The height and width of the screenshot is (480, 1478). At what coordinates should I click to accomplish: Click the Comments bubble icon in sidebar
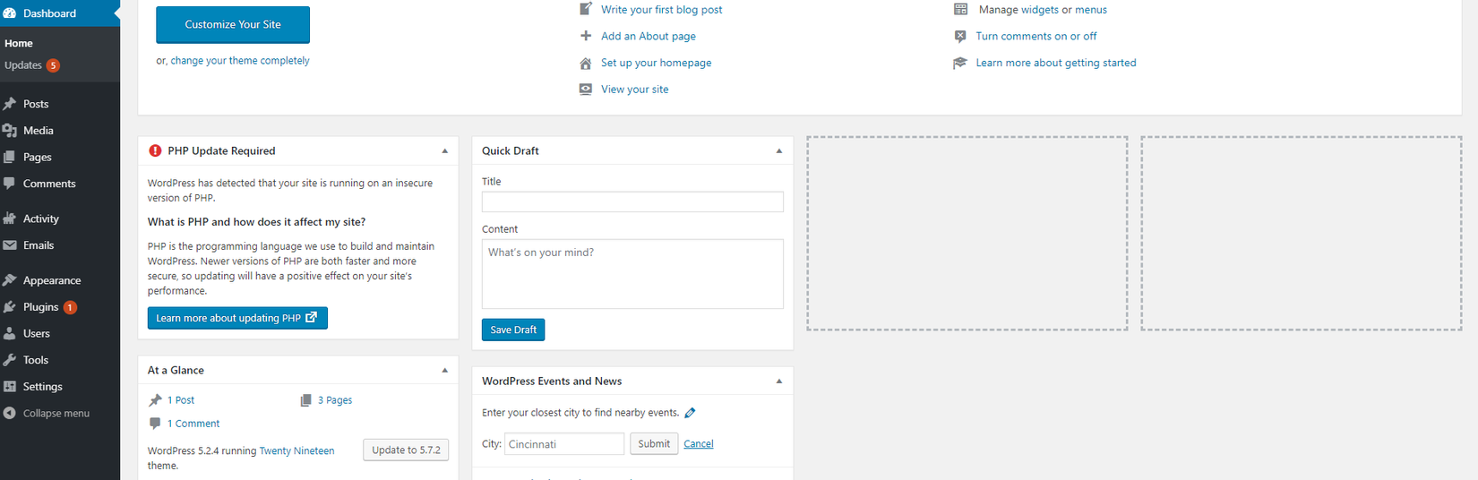pyautogui.click(x=10, y=184)
